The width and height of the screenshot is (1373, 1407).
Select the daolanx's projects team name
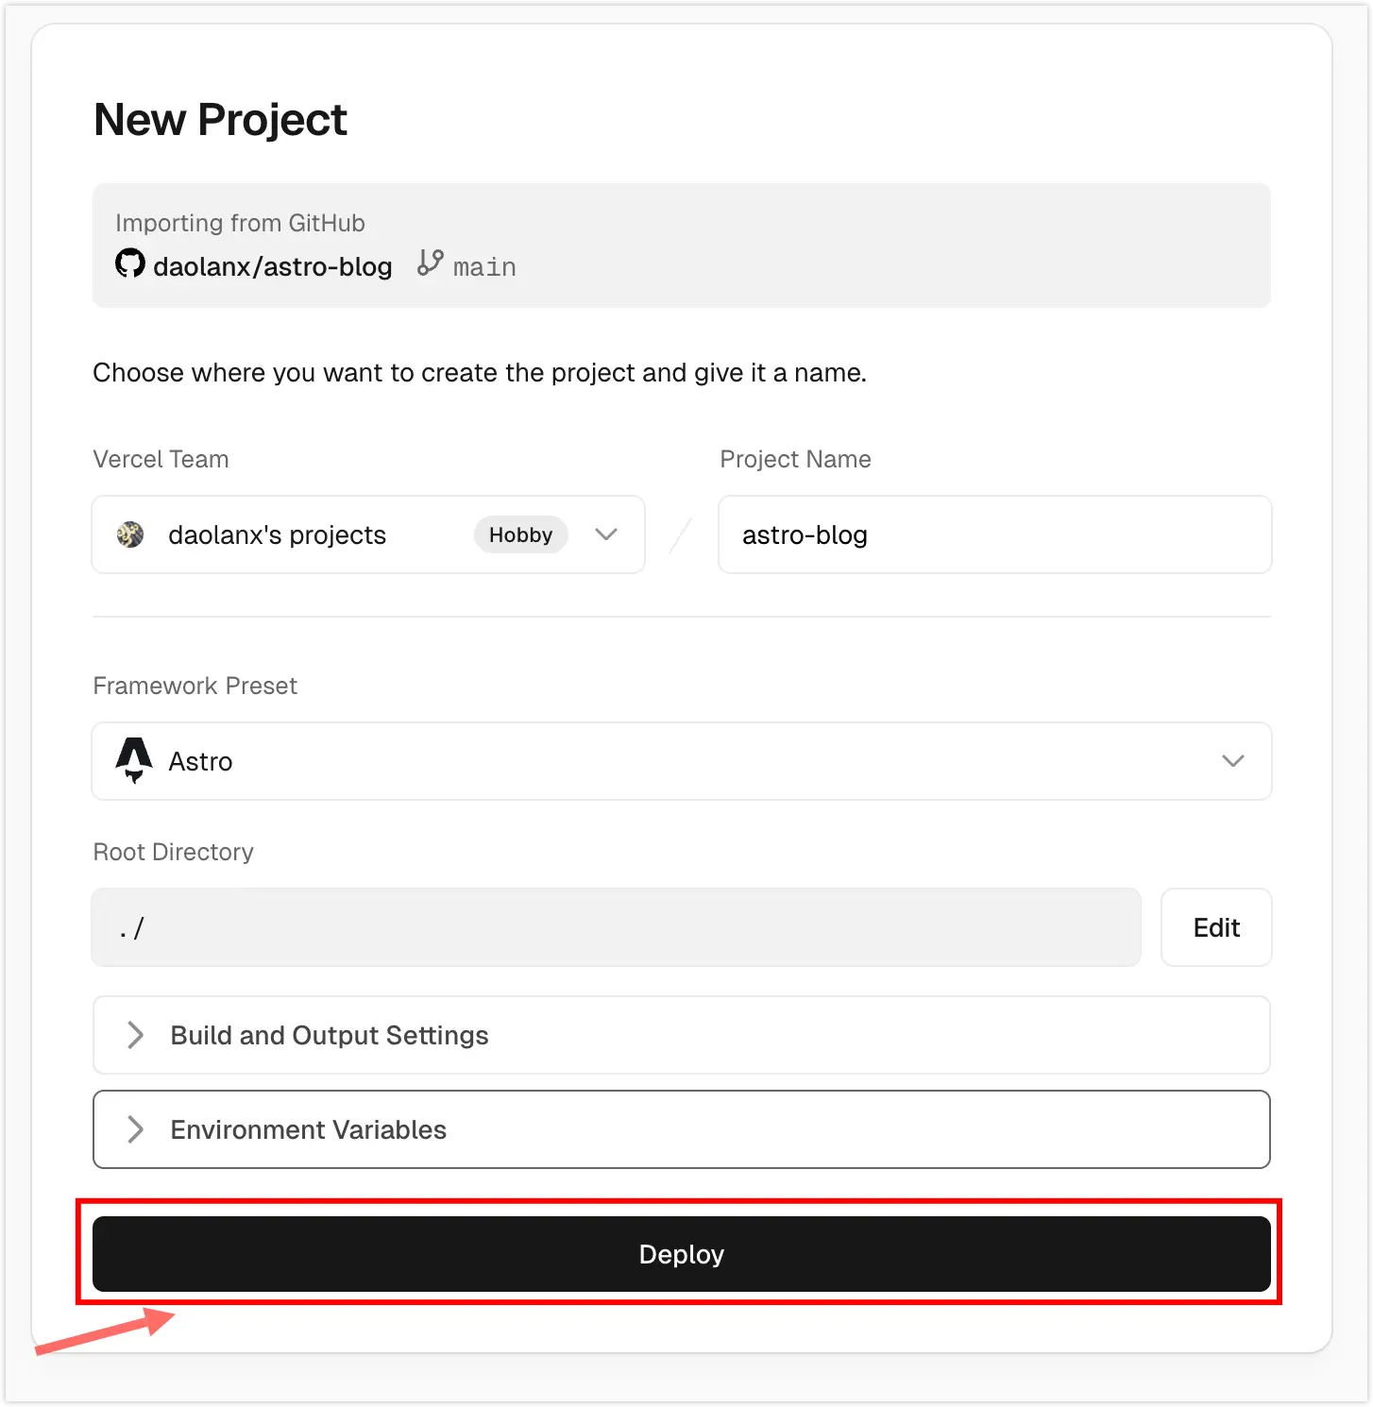pos(277,535)
